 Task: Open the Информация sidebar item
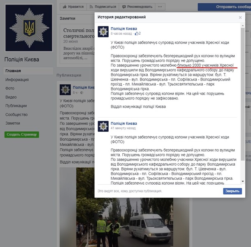click(17, 80)
